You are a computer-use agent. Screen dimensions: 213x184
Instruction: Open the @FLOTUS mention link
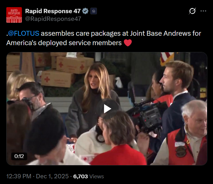point(23,33)
